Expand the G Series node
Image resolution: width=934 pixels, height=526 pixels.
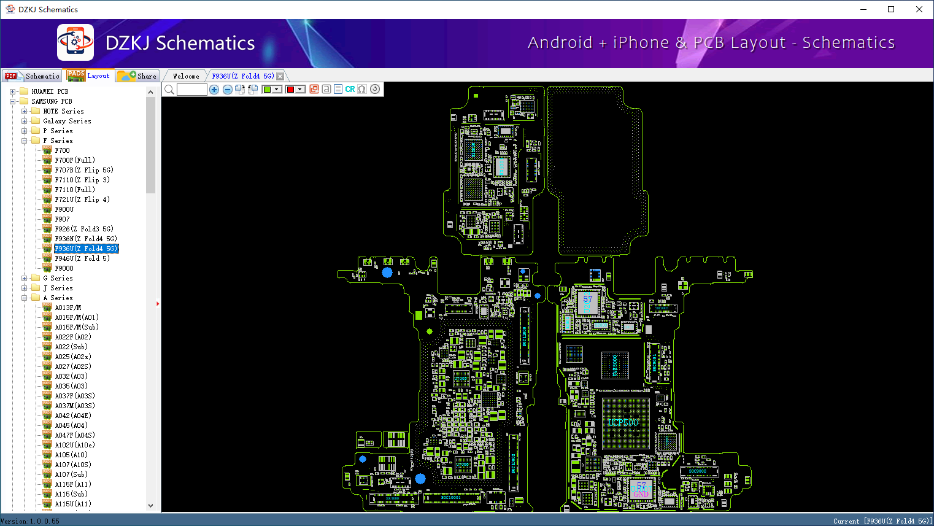coord(24,278)
